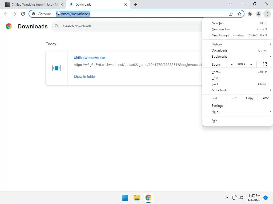The height and width of the screenshot is (204, 273).
Task: Toggle fullscreen mode from Zoom row
Action: point(265,64)
